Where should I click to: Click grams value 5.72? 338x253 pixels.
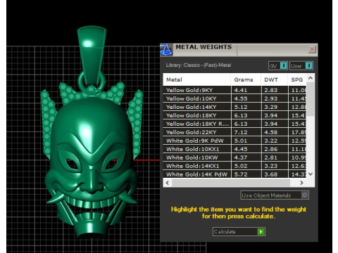pyautogui.click(x=241, y=174)
